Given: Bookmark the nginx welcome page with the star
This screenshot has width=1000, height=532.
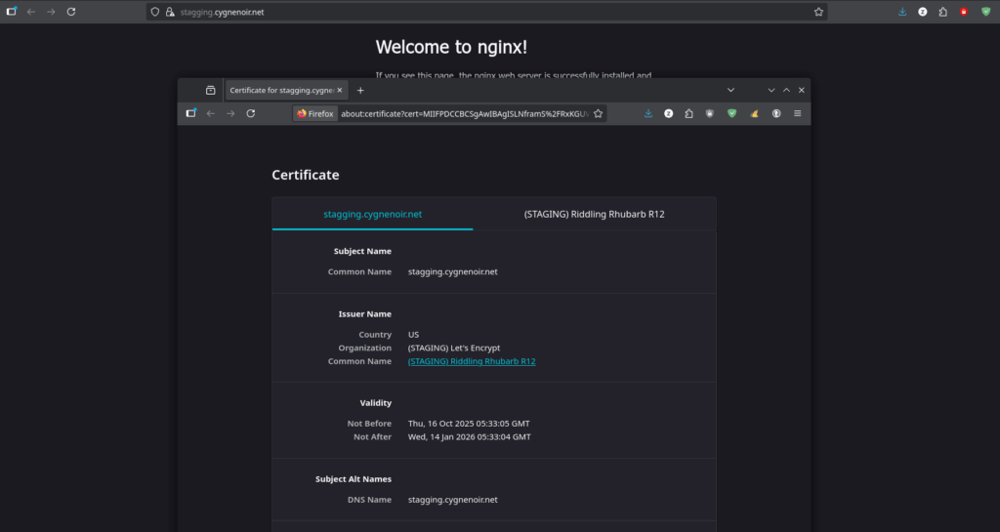Looking at the screenshot, I should click(818, 12).
